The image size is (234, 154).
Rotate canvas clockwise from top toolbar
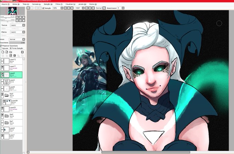tap(90, 8)
